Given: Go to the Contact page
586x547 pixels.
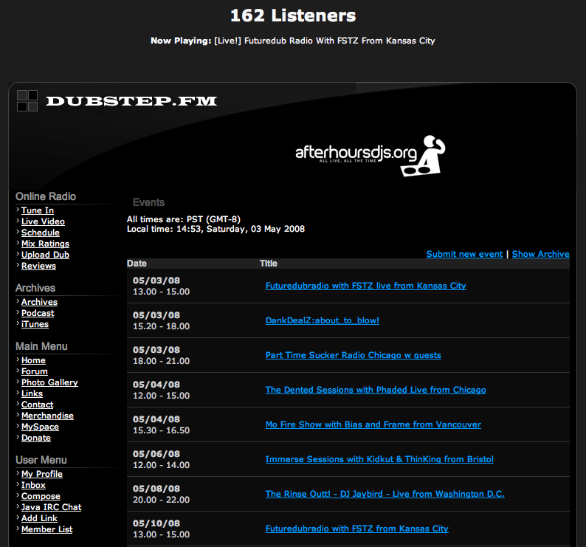Looking at the screenshot, I should tap(38, 405).
